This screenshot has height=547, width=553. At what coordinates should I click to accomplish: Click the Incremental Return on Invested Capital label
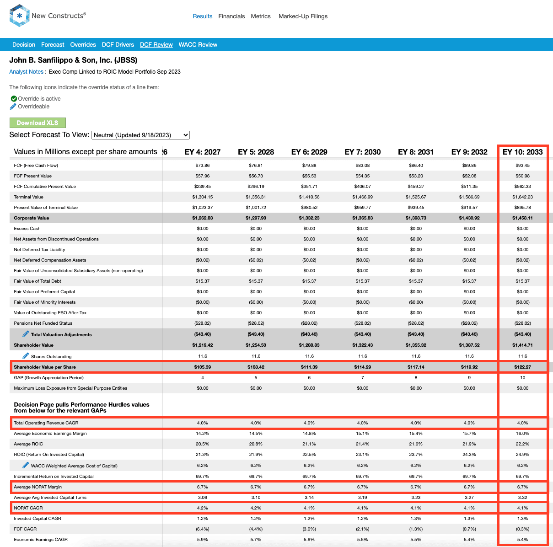tap(54, 476)
